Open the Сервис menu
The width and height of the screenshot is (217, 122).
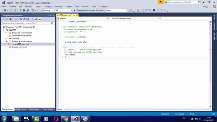point(68,6)
